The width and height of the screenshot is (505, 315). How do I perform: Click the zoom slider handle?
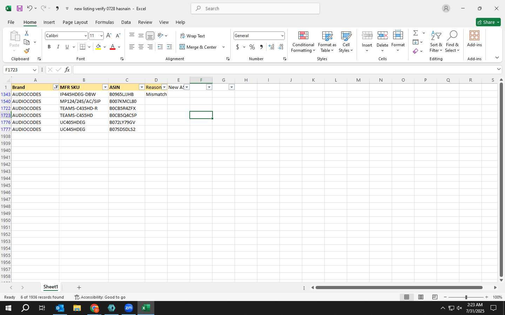(466, 297)
